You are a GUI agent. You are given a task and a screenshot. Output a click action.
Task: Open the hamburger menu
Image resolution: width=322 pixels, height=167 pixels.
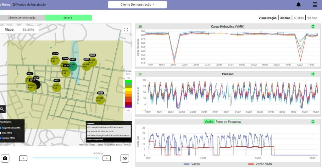(x=315, y=5)
